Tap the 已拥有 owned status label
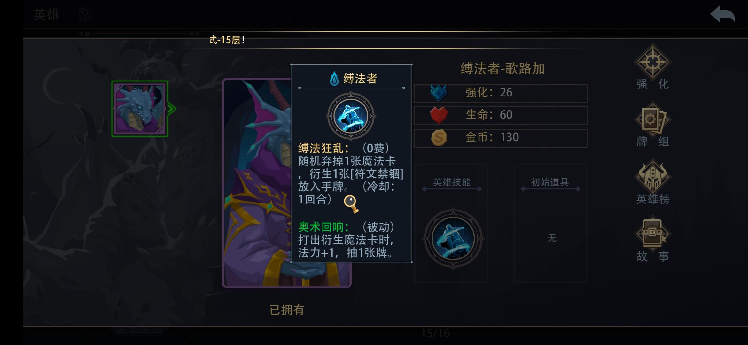Screen dimensions: 748x345 point(287,310)
